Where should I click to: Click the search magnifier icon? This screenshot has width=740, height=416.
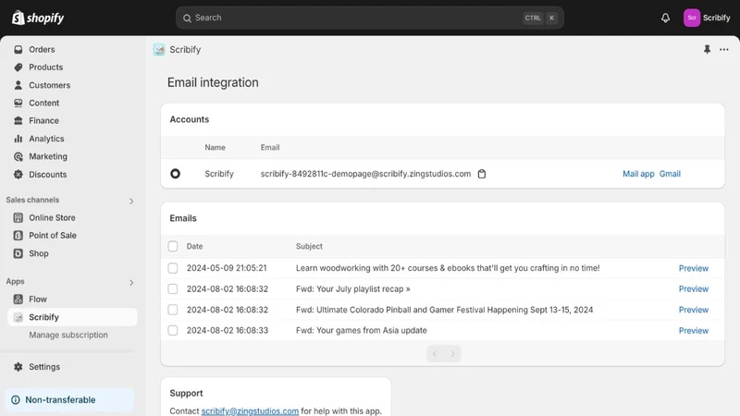point(187,18)
